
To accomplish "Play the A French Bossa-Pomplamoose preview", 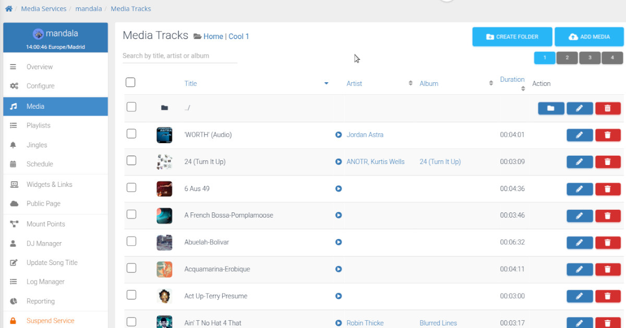I will point(339,215).
